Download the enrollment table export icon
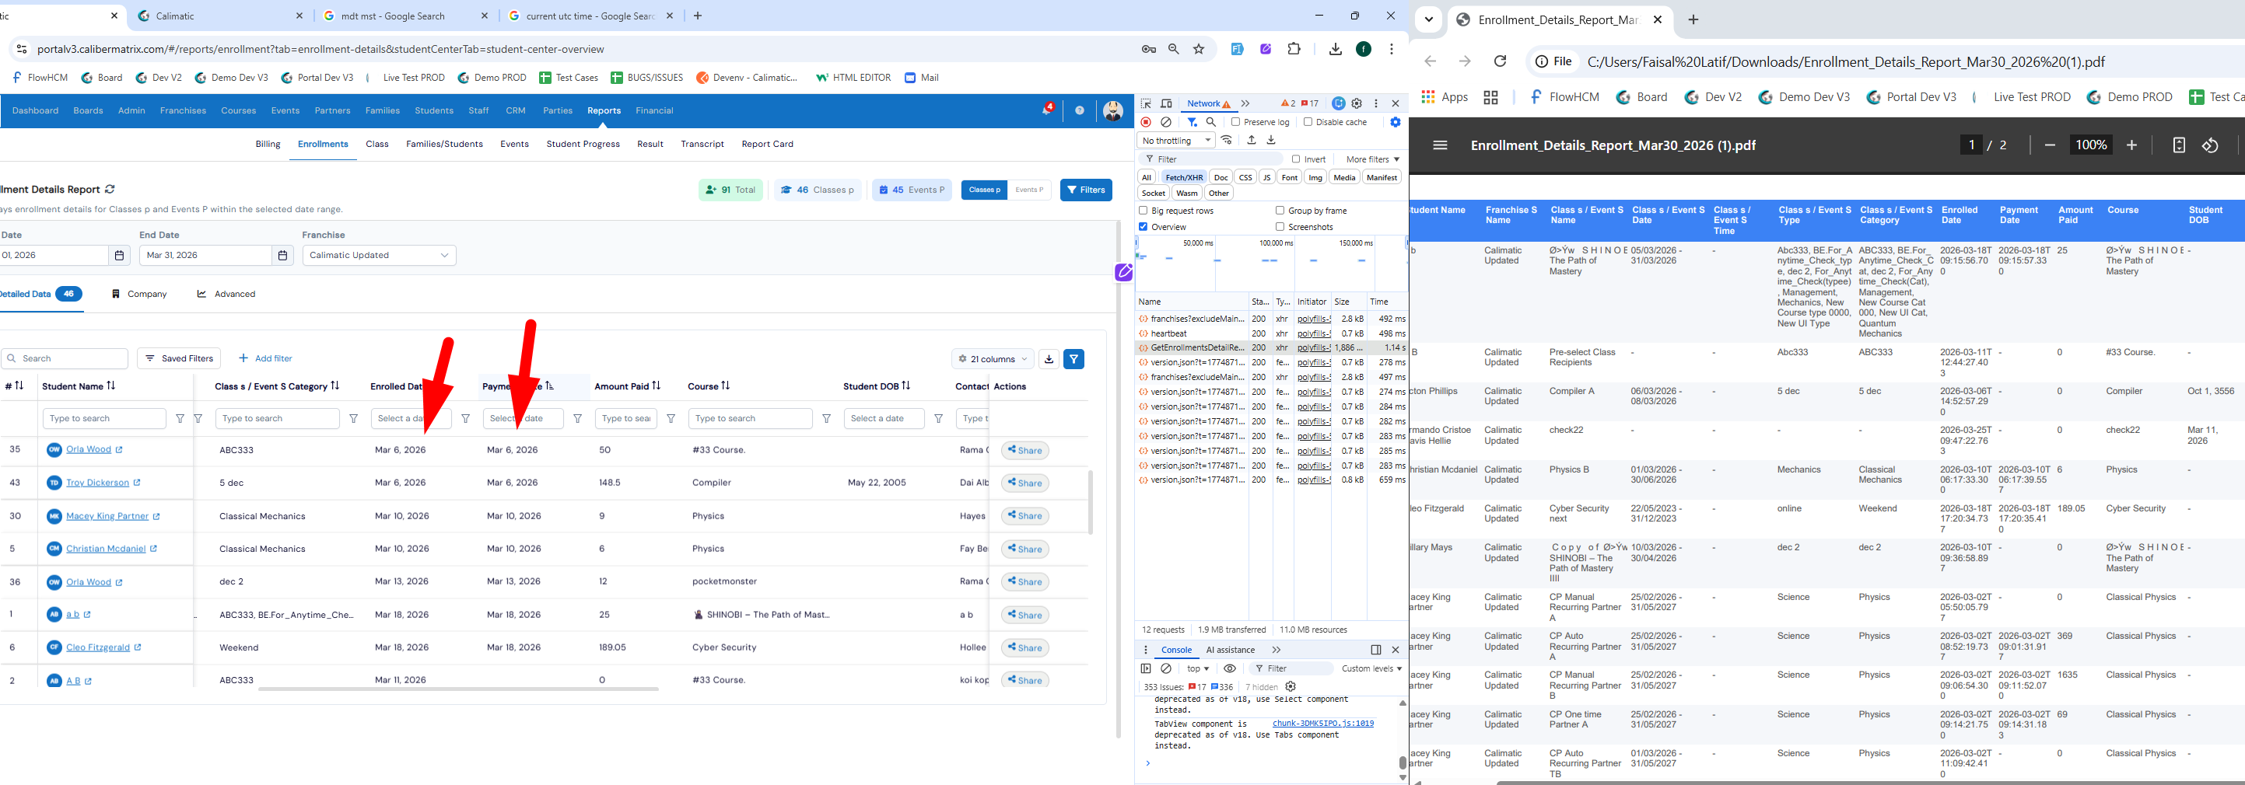This screenshot has height=785, width=2245. pos(1049,358)
